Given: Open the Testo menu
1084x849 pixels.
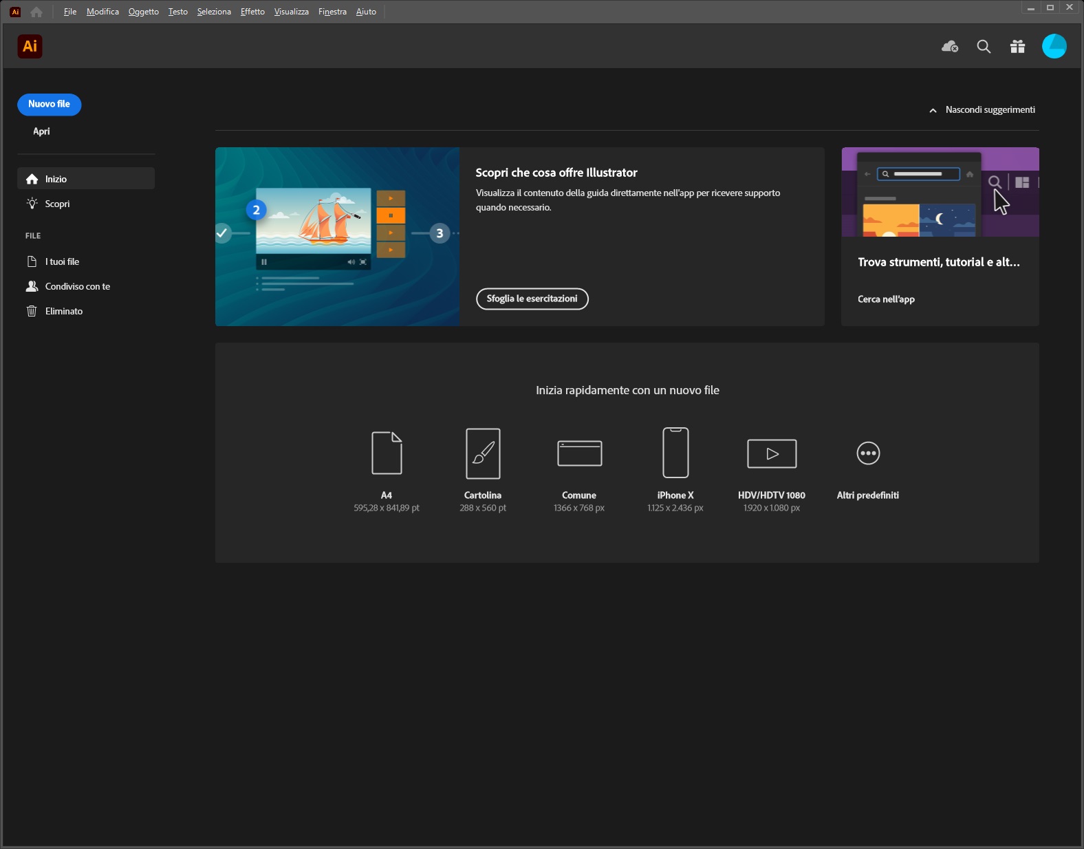Looking at the screenshot, I should click(x=177, y=12).
